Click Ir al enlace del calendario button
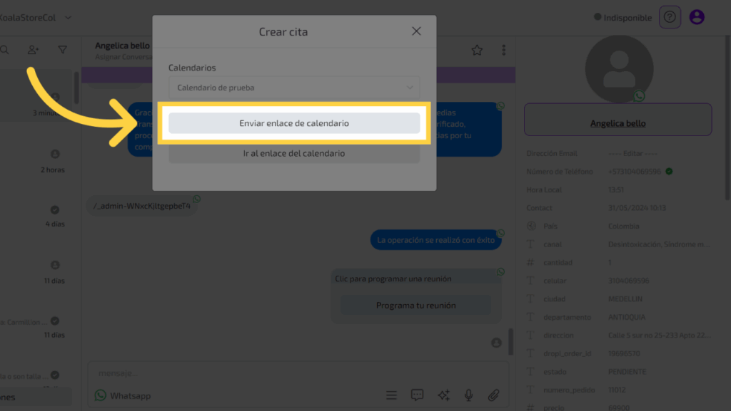Viewport: 731px width, 411px height. click(x=294, y=153)
